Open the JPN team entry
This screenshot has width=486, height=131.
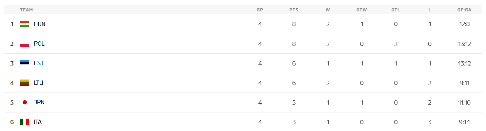click(39, 102)
